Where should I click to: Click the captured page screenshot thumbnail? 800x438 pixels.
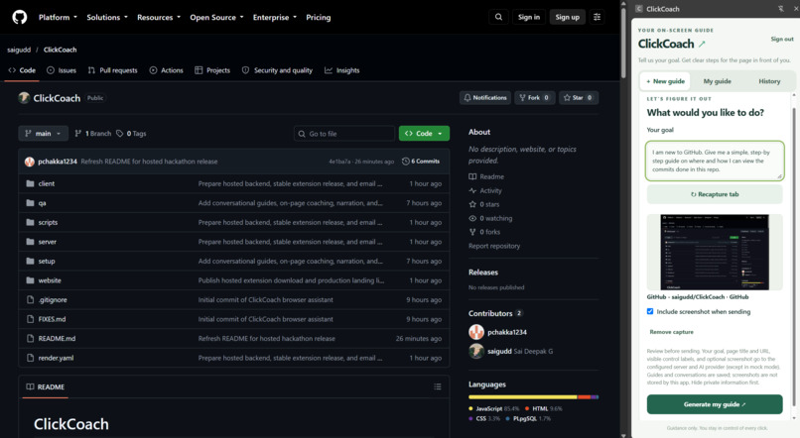click(x=715, y=252)
